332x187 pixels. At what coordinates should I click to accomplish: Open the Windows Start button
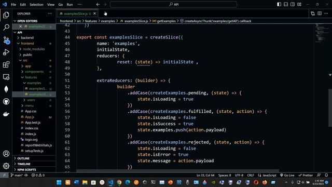[x=59, y=182]
